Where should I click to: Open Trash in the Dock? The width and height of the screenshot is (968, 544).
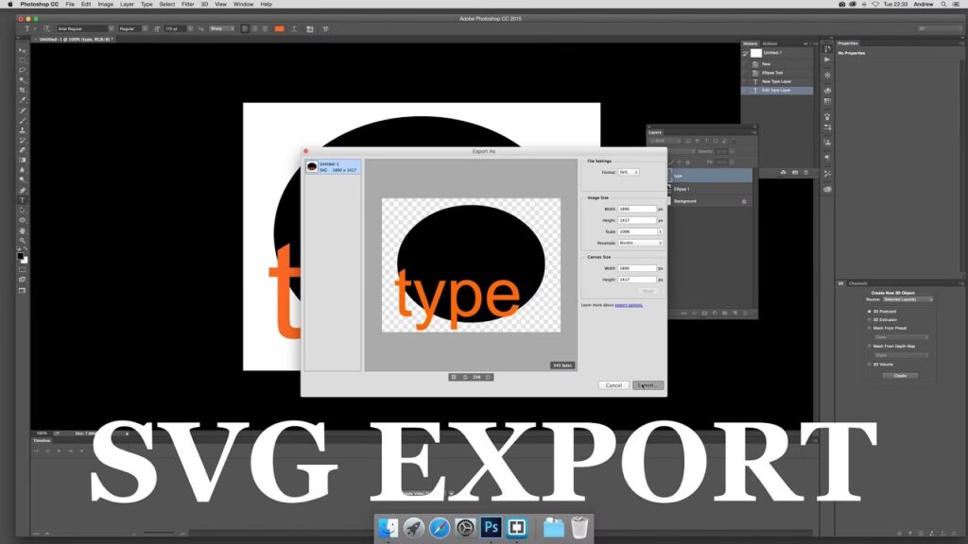tap(579, 528)
